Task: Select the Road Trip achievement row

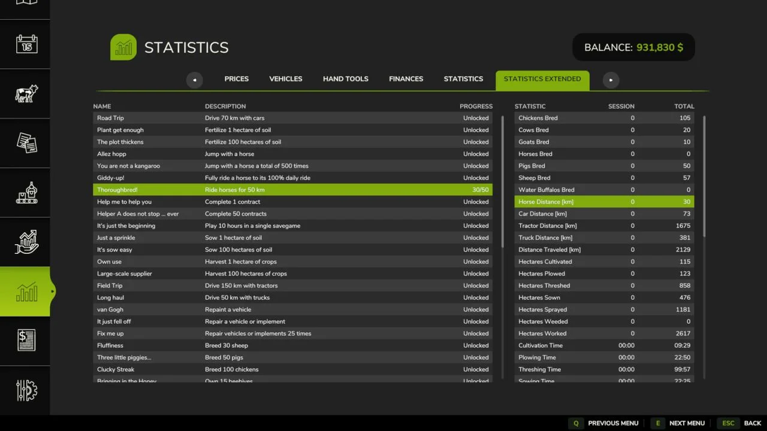Action: 292,118
